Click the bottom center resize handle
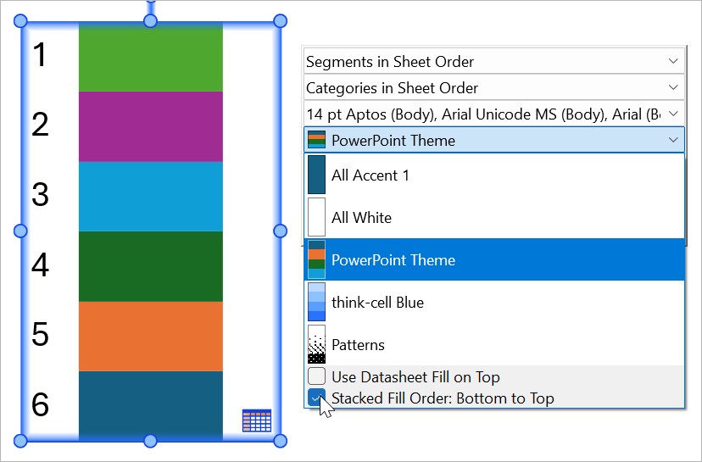The image size is (702, 462). click(x=150, y=441)
